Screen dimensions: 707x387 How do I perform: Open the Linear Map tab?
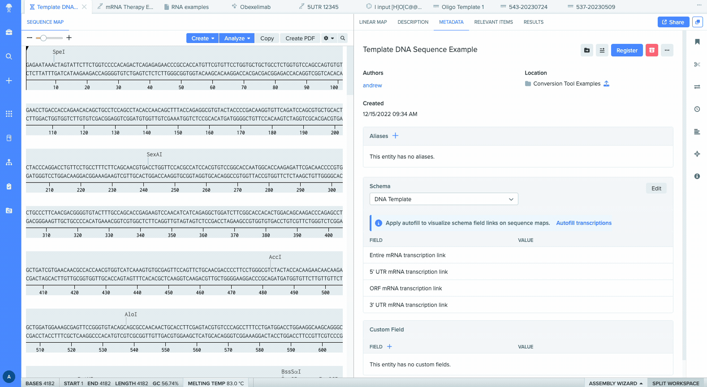(x=373, y=22)
